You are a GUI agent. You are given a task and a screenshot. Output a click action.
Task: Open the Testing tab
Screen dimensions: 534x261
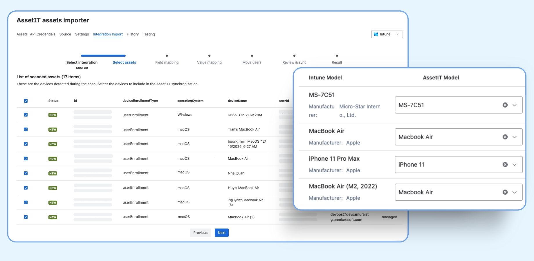point(149,34)
